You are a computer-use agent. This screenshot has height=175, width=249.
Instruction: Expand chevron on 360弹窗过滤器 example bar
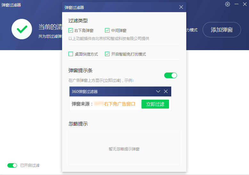click(x=158, y=91)
